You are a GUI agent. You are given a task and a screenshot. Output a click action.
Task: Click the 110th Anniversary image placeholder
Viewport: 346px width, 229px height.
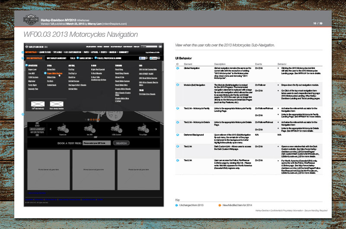38,104
